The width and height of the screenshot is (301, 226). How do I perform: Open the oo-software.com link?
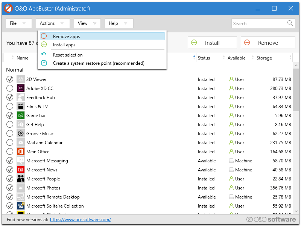tap(80, 220)
